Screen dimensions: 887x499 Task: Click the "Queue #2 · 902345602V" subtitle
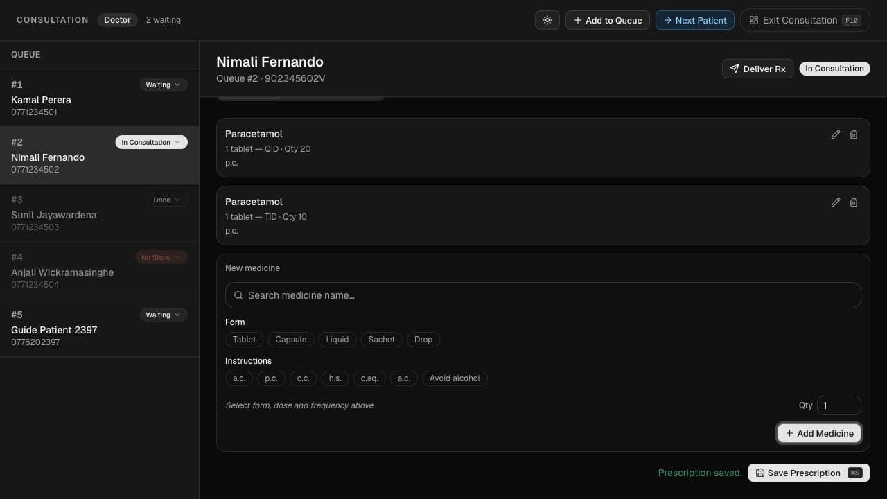(271, 78)
